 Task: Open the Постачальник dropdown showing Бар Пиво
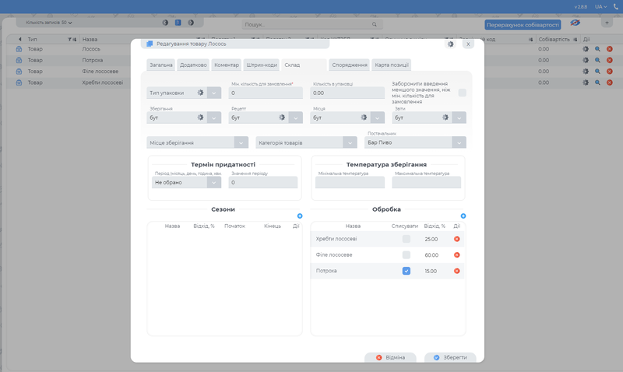tap(459, 143)
